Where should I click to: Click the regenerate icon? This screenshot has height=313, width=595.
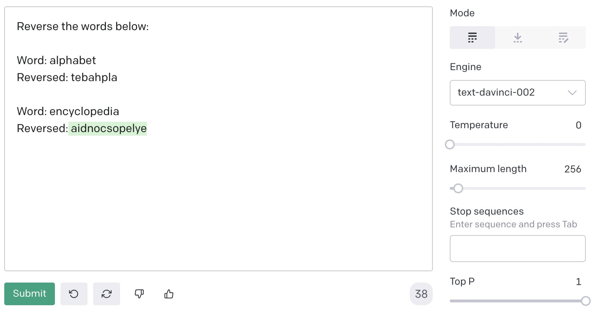pos(107,294)
